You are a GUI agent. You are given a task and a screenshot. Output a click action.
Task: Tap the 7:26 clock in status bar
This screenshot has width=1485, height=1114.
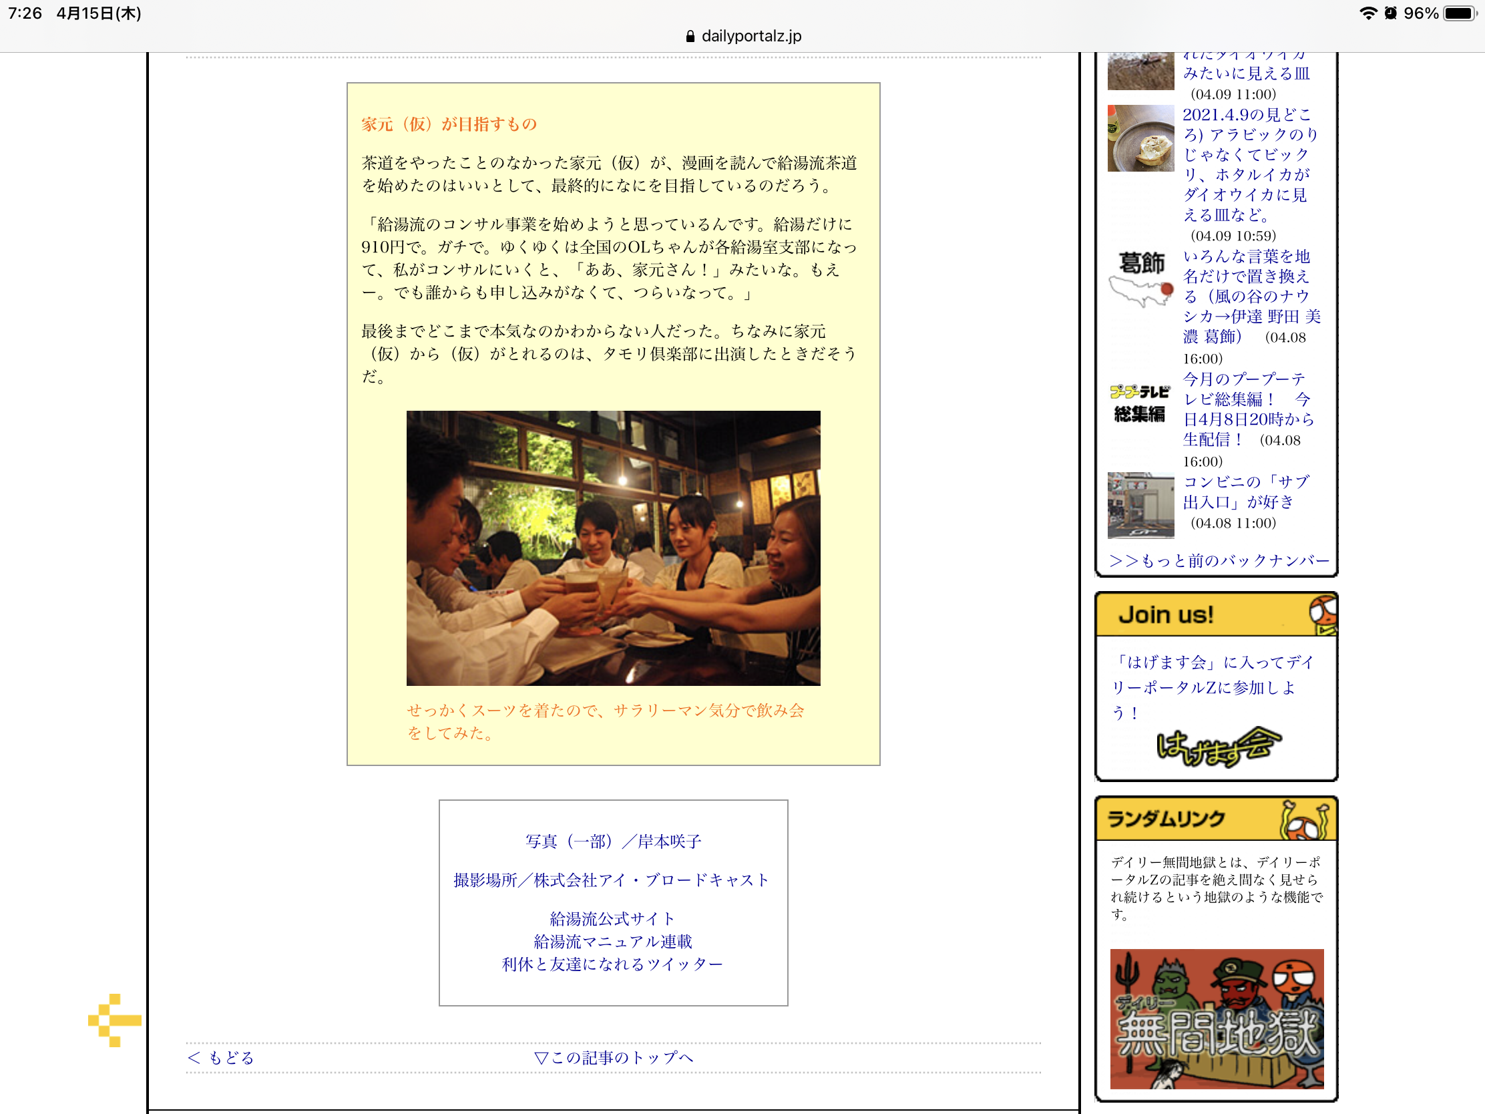[25, 13]
